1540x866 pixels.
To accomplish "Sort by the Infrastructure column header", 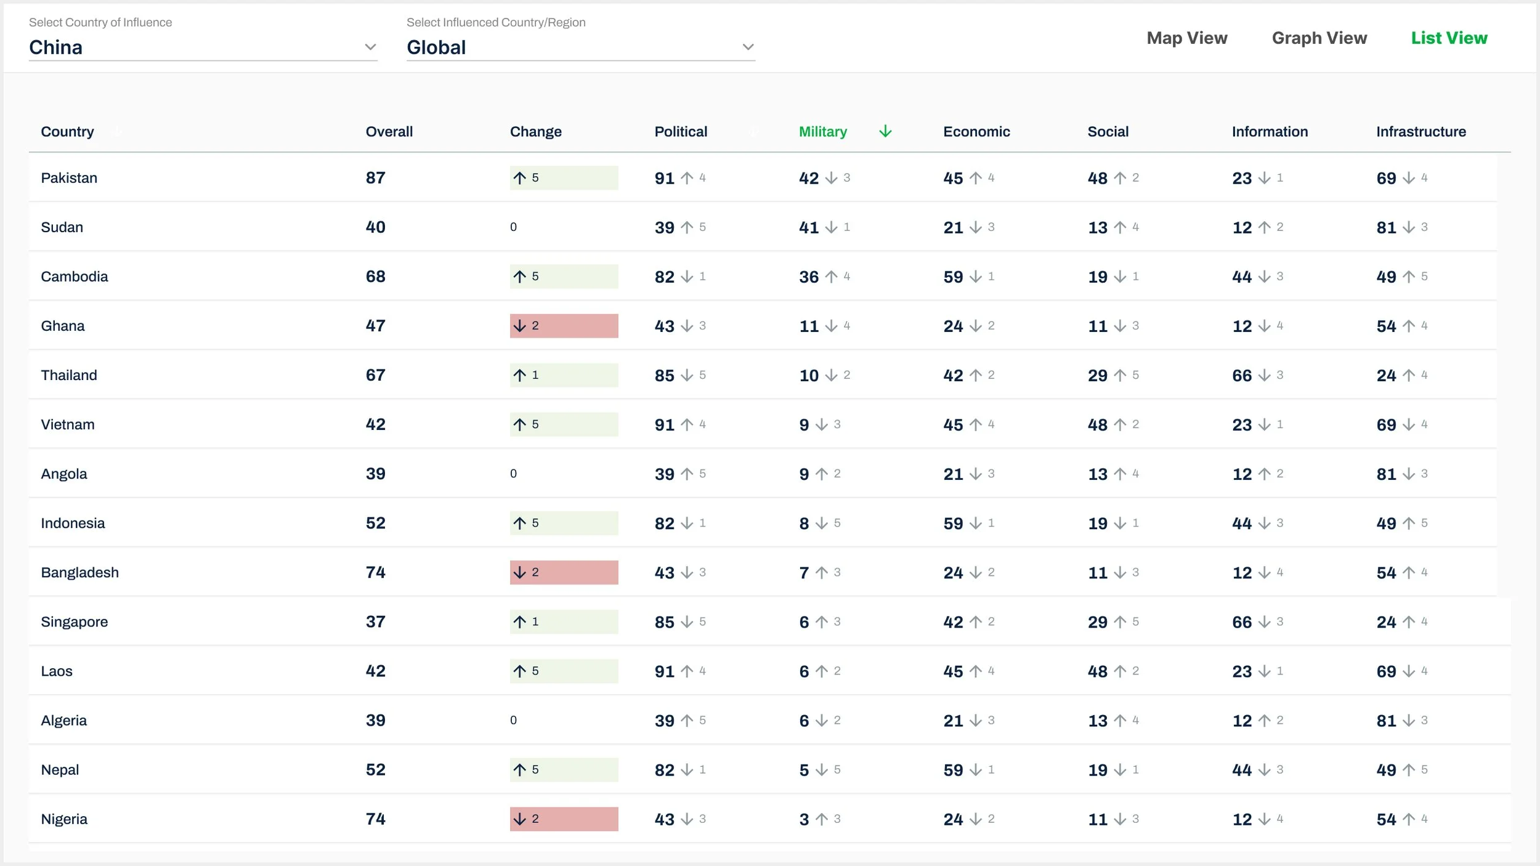I will pos(1420,132).
